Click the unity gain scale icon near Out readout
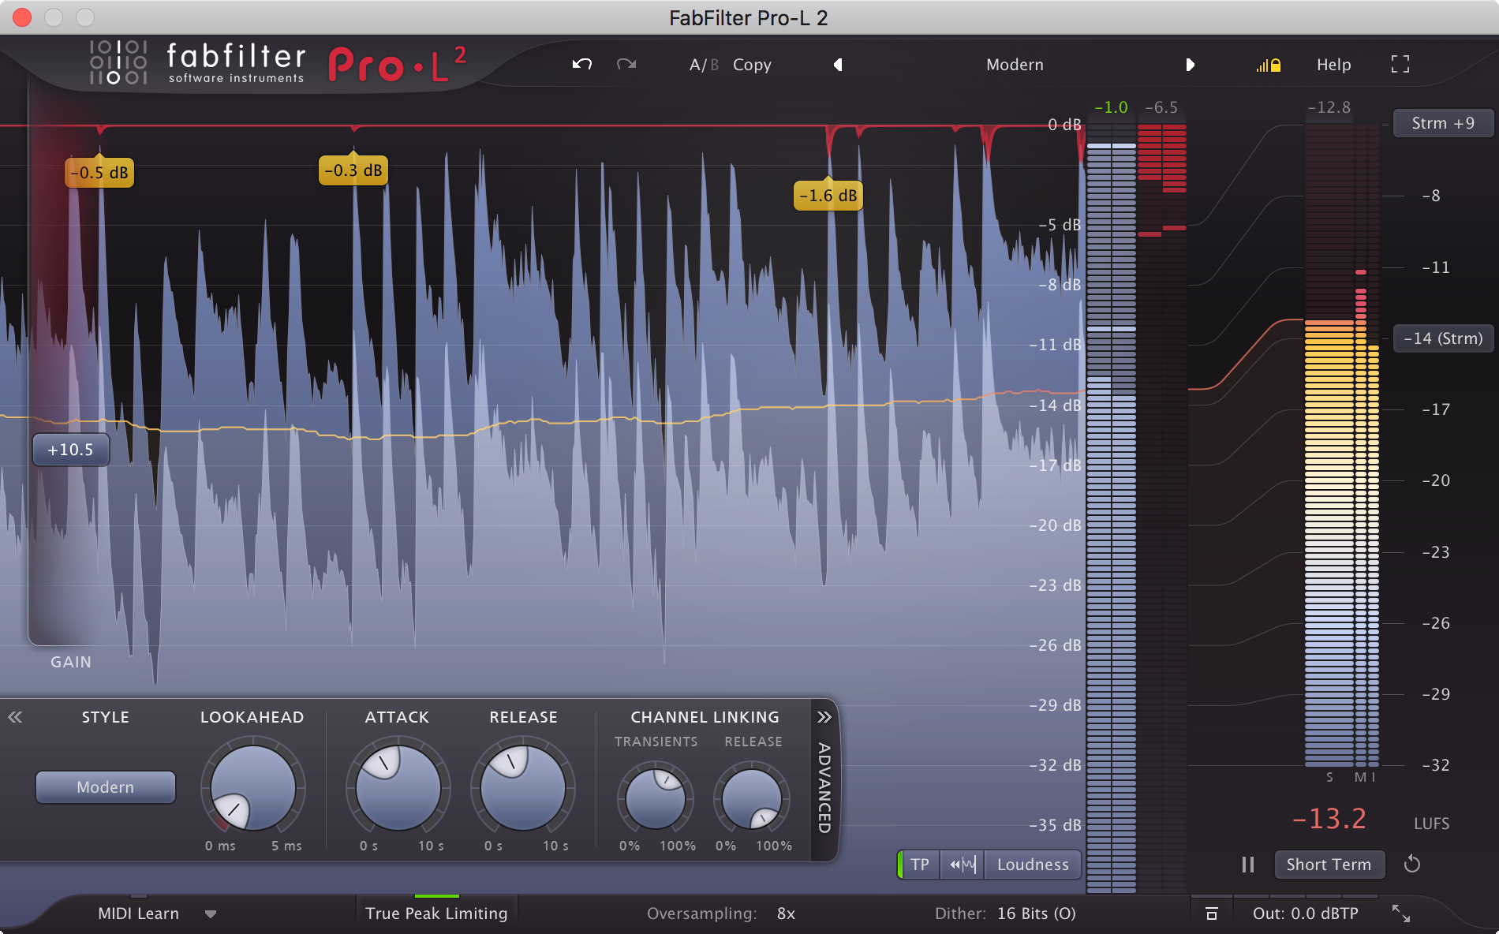The height and width of the screenshot is (934, 1499). (1210, 913)
